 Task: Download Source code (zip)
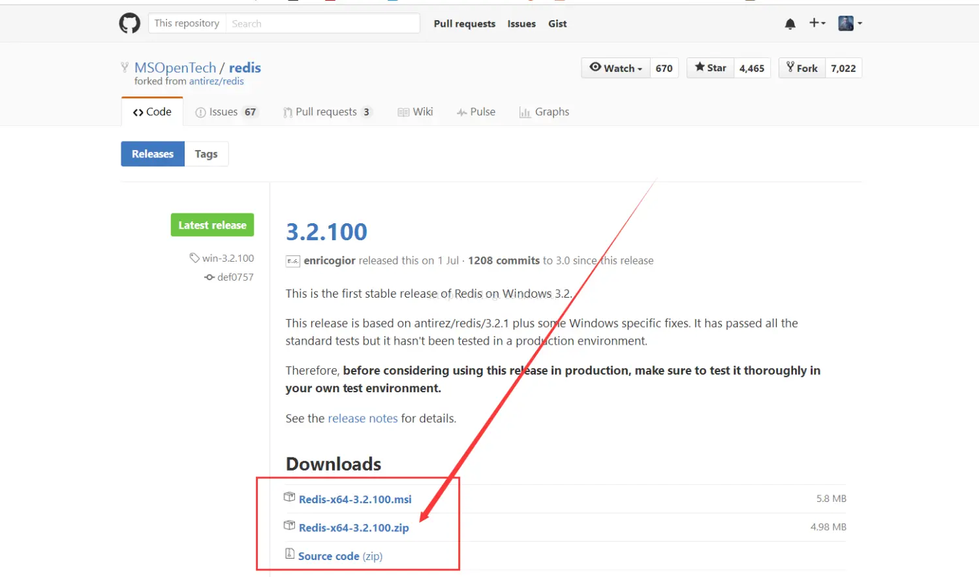pyautogui.click(x=340, y=556)
